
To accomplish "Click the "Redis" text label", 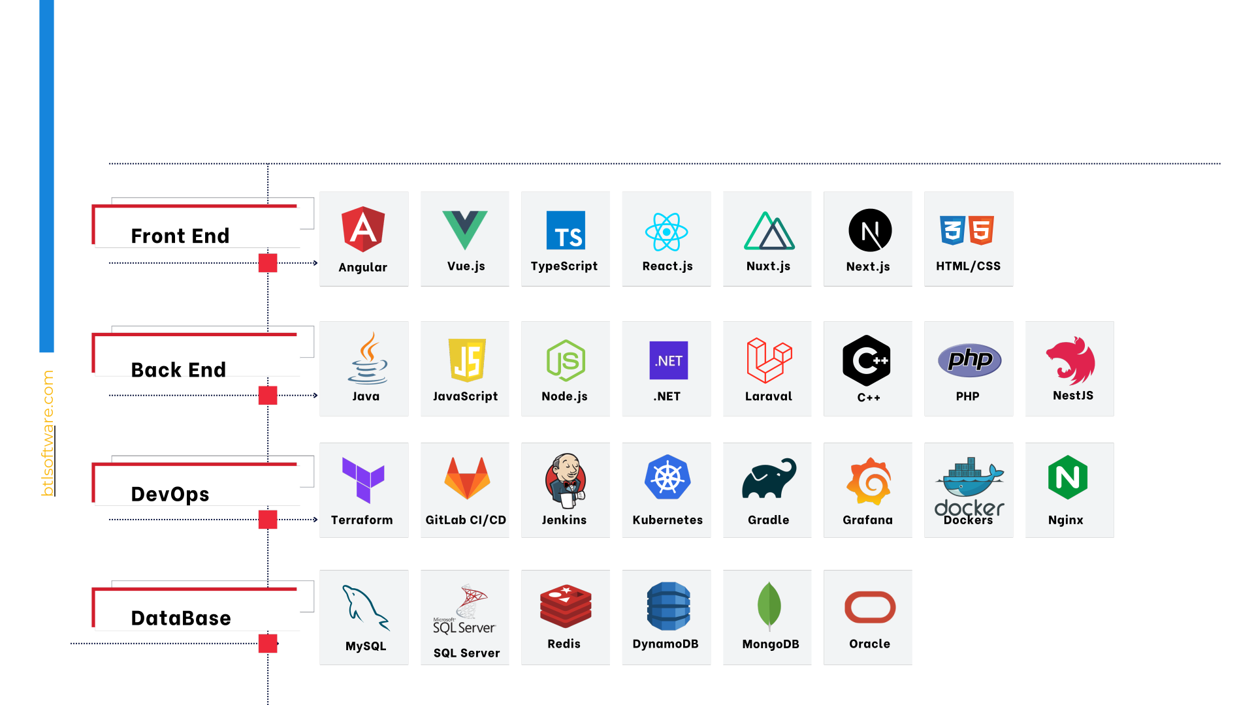I will click(x=564, y=644).
